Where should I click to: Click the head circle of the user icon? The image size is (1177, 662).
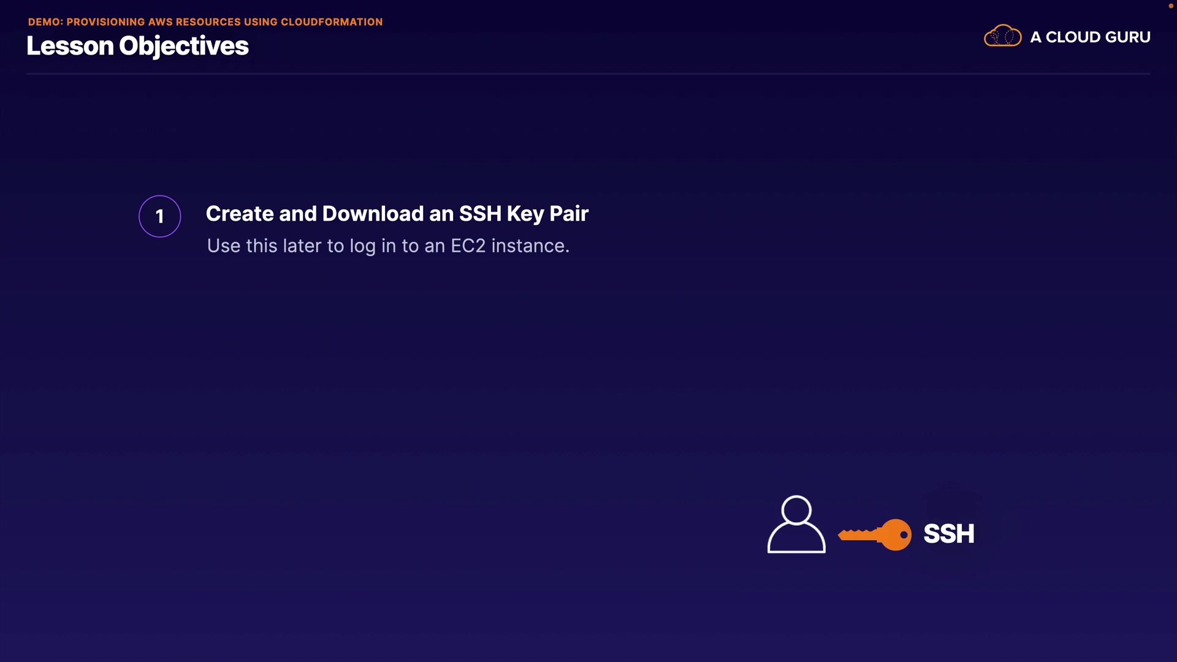coord(796,510)
